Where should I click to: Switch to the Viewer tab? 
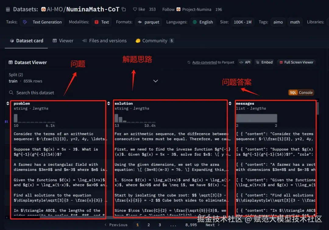63,41
